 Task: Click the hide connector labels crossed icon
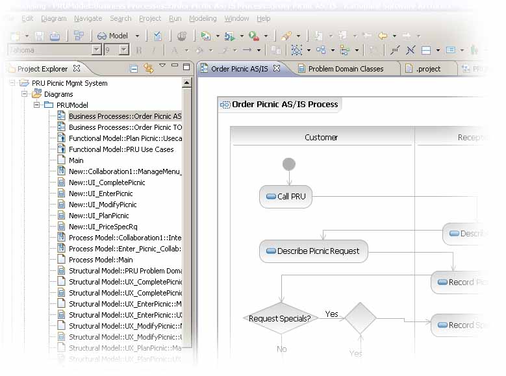tap(411, 50)
